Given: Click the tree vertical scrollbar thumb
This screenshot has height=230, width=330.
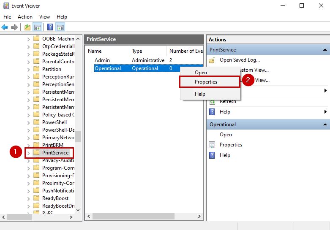Looking at the screenshot, I should tap(78, 136).
